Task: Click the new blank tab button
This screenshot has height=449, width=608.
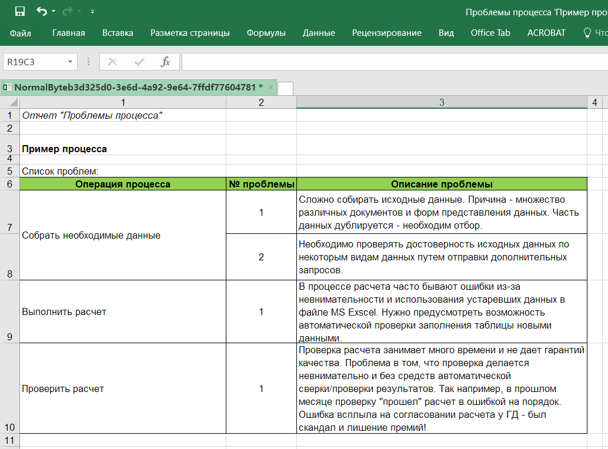Action: coord(285,88)
